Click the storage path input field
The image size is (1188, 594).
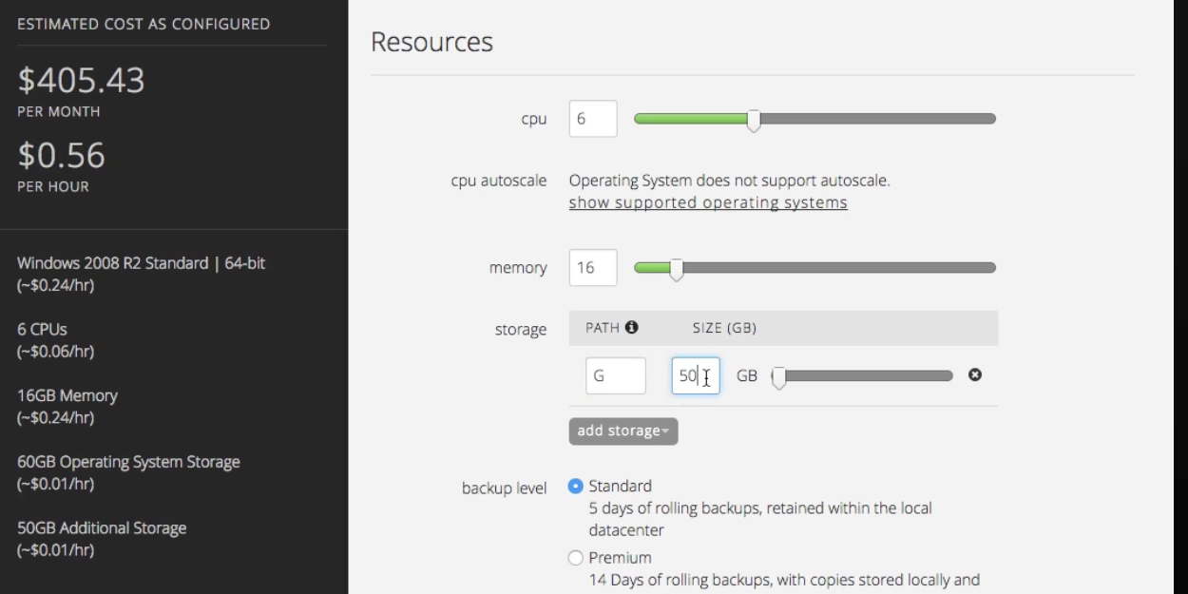tap(616, 375)
